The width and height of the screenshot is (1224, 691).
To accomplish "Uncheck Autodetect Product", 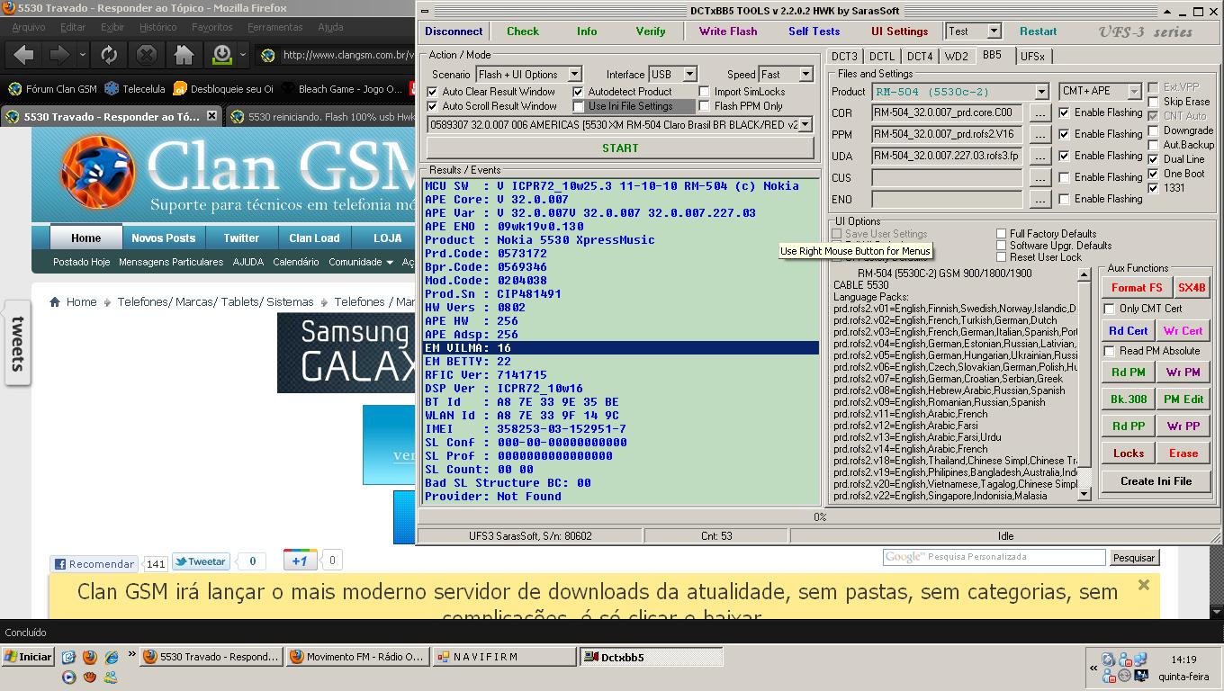I will pyautogui.click(x=578, y=92).
